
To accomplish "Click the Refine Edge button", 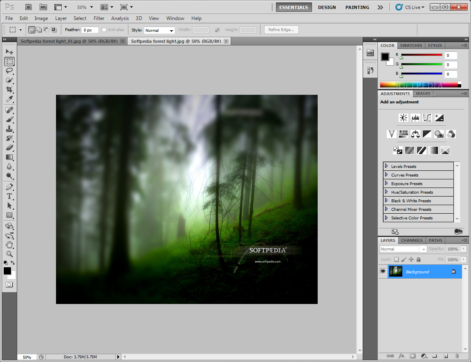I will point(281,30).
